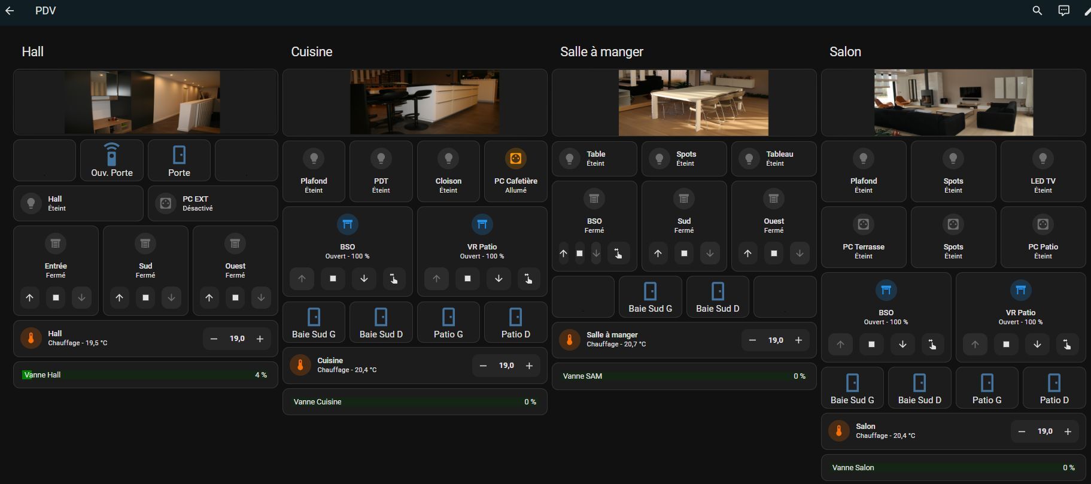The height and width of the screenshot is (484, 1091).
Task: Increase the Cuisine target temperature
Action: click(529, 366)
